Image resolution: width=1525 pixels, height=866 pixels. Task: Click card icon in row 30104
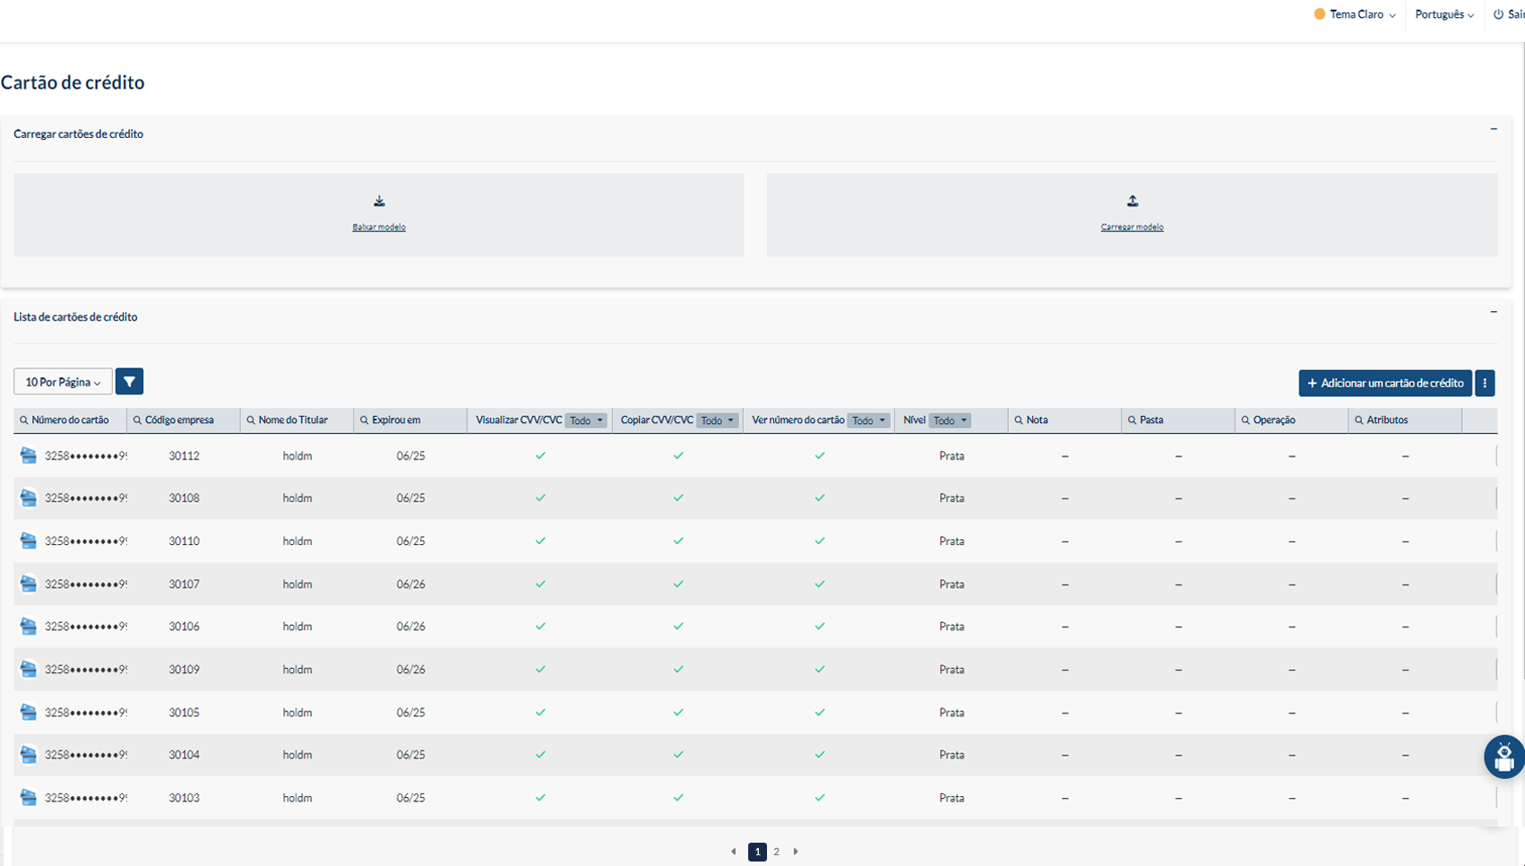[29, 754]
